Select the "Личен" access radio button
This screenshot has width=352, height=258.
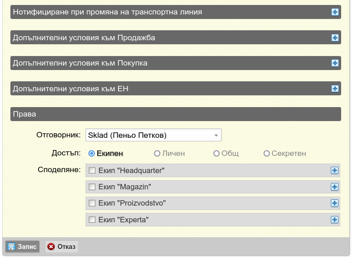click(x=157, y=154)
